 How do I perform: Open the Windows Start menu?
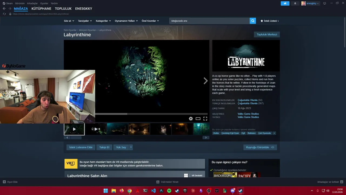(x=106, y=191)
